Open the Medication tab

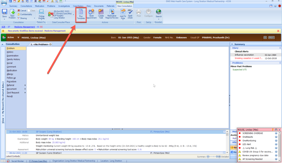coord(40,6)
